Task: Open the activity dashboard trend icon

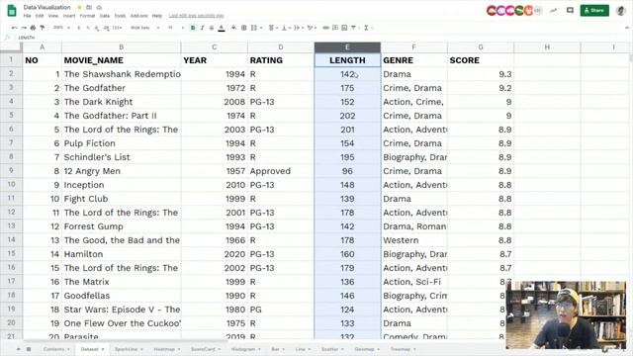Action: click(554, 11)
